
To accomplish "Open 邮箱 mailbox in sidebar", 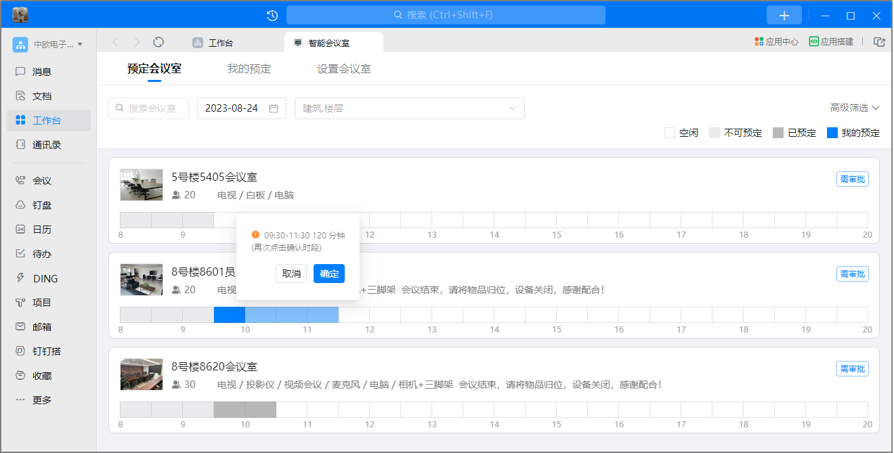I will tap(42, 327).
